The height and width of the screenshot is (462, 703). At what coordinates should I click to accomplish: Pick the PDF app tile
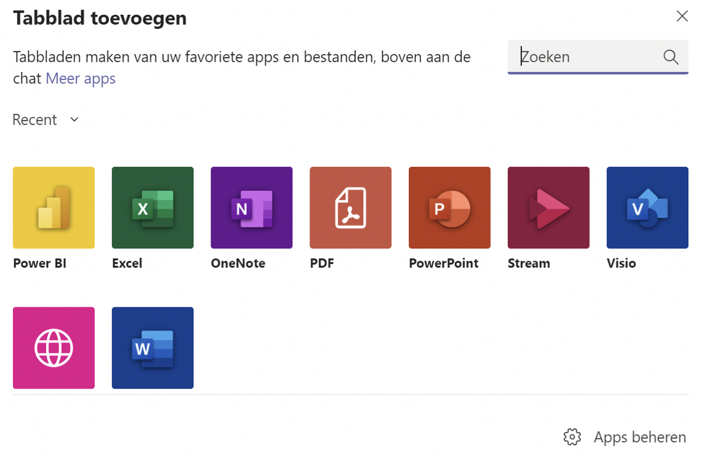(351, 208)
